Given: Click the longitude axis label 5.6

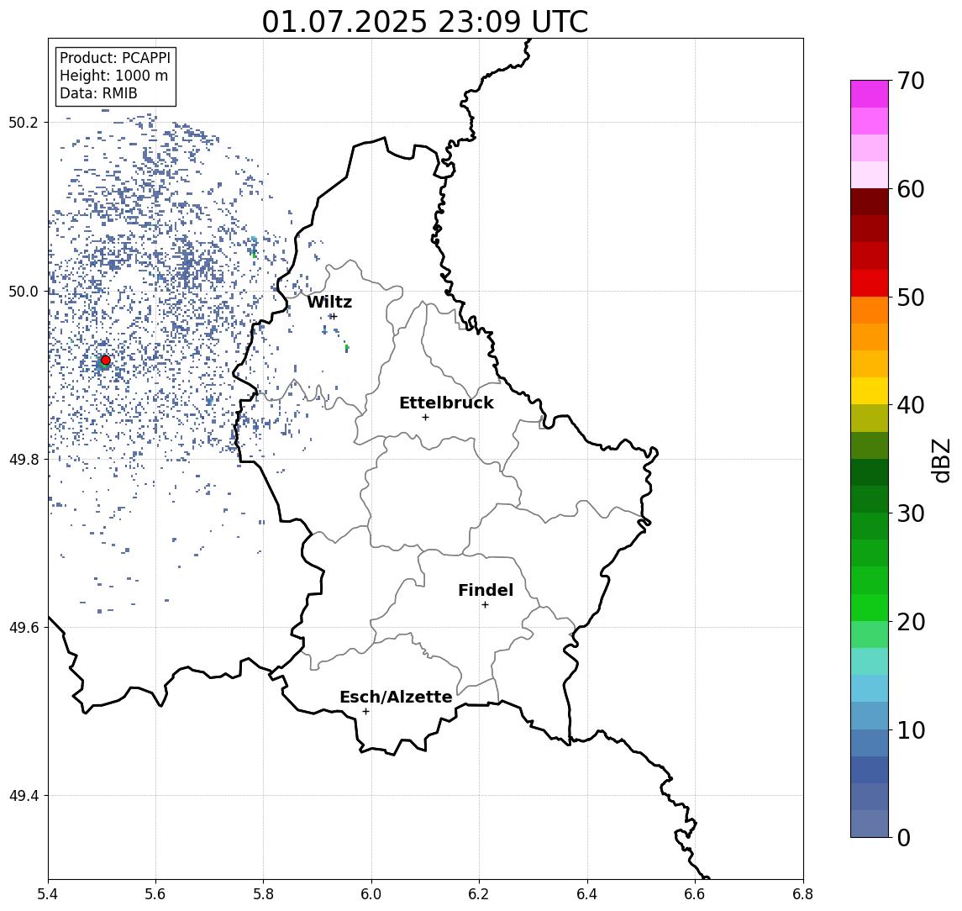Looking at the screenshot, I should pos(155,894).
